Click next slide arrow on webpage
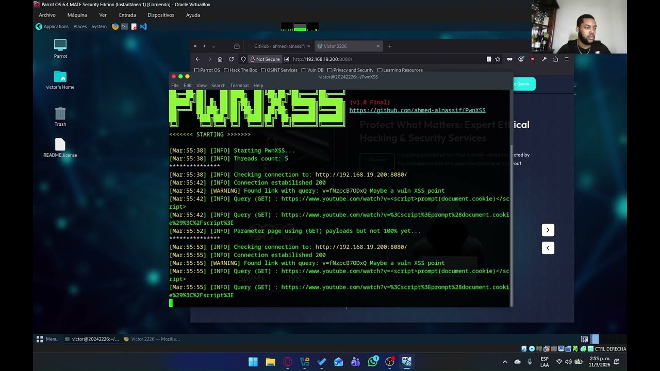 tap(548, 230)
